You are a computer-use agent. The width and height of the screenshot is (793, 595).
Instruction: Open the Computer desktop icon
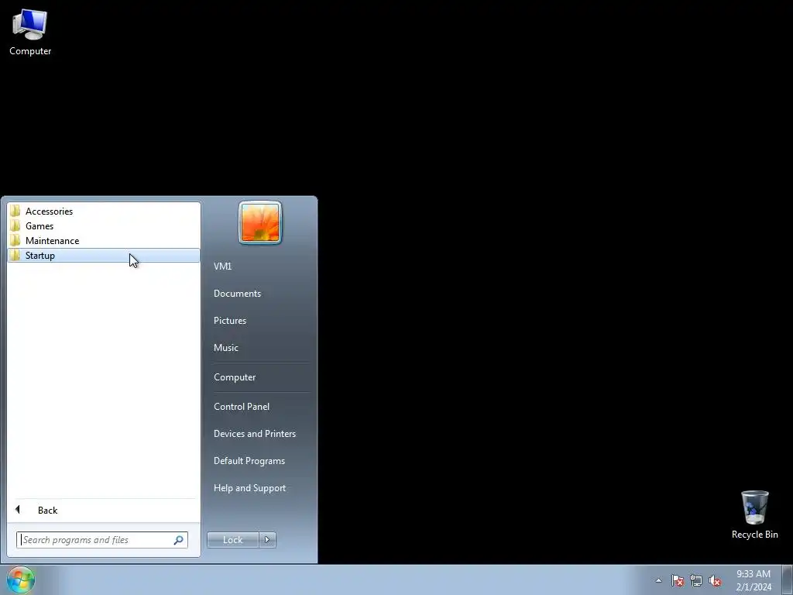tap(30, 33)
